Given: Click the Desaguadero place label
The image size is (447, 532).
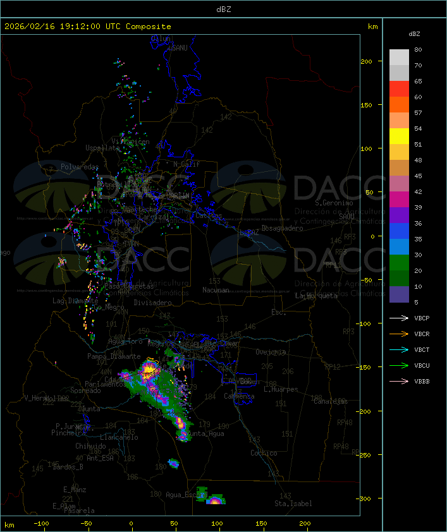Looking at the screenshot, I should [x=282, y=228].
